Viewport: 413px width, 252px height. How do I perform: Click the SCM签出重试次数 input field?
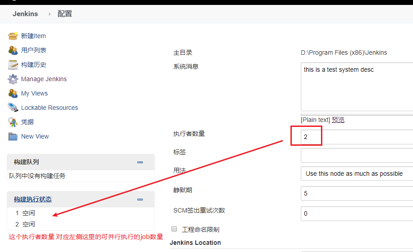point(357,213)
